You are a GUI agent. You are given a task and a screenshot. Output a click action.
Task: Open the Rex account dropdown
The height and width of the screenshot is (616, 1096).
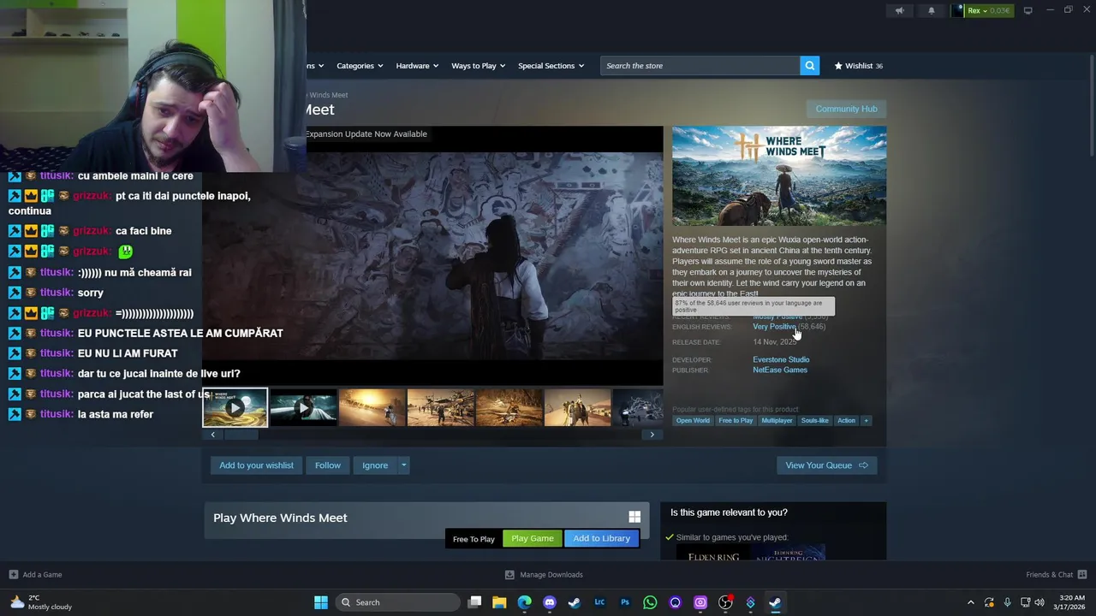[976, 11]
